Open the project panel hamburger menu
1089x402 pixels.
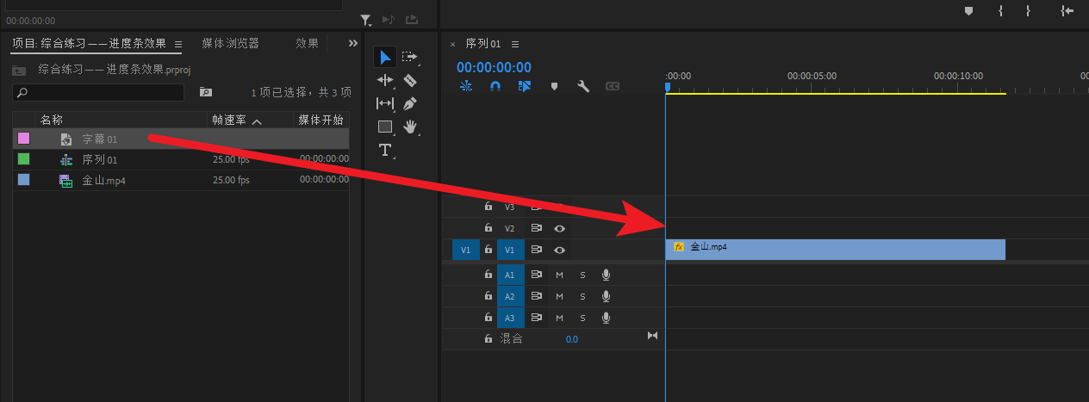[x=178, y=44]
